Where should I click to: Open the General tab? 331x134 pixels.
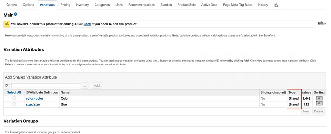[x=12, y=4]
